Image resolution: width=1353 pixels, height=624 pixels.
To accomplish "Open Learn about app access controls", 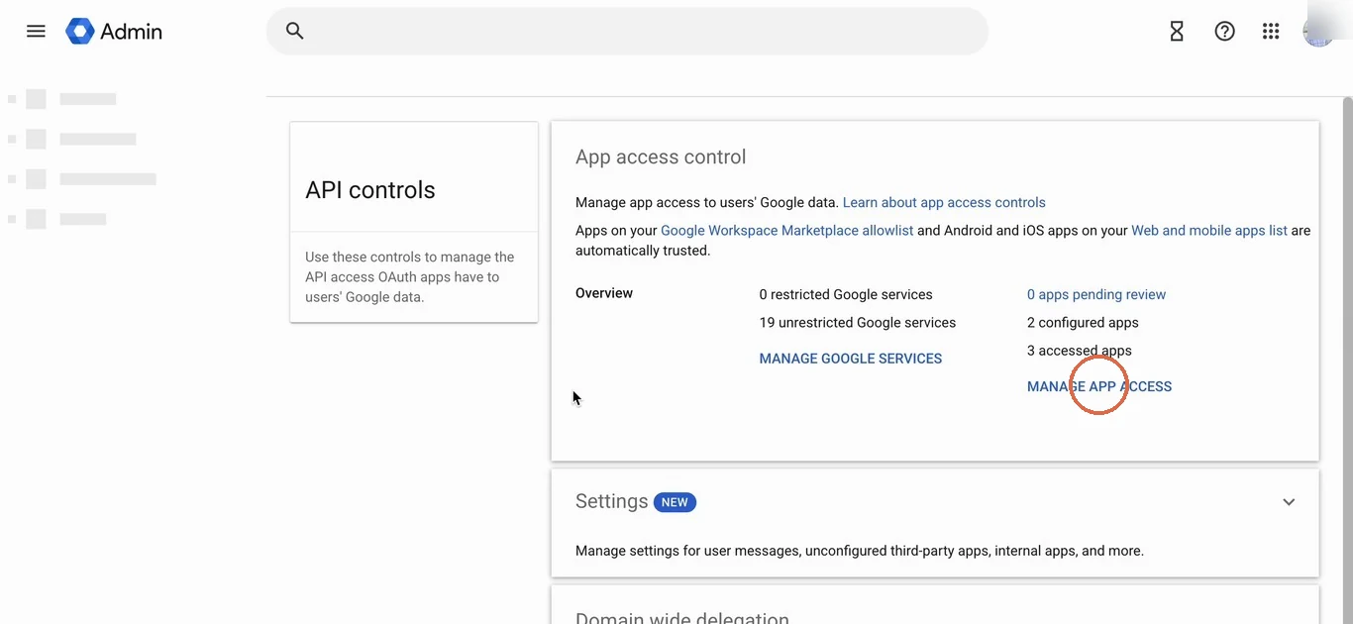I will 944,202.
